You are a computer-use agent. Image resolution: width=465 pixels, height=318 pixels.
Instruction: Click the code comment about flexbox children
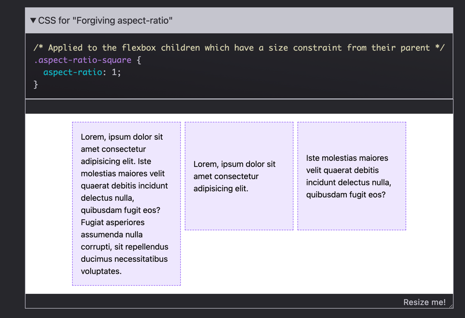click(239, 47)
